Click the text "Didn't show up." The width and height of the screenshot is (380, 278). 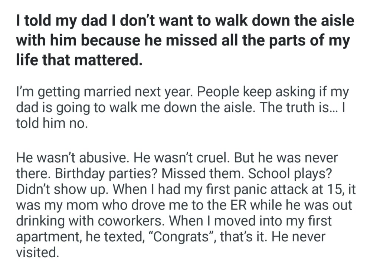click(61, 190)
